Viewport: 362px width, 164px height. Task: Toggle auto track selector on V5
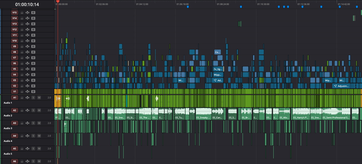(27, 69)
